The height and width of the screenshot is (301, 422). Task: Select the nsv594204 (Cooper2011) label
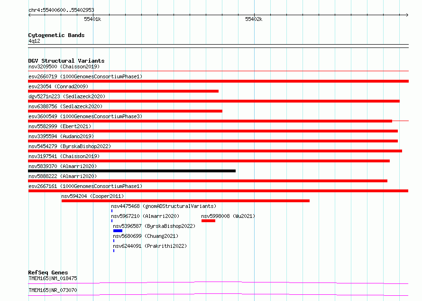pos(92,196)
